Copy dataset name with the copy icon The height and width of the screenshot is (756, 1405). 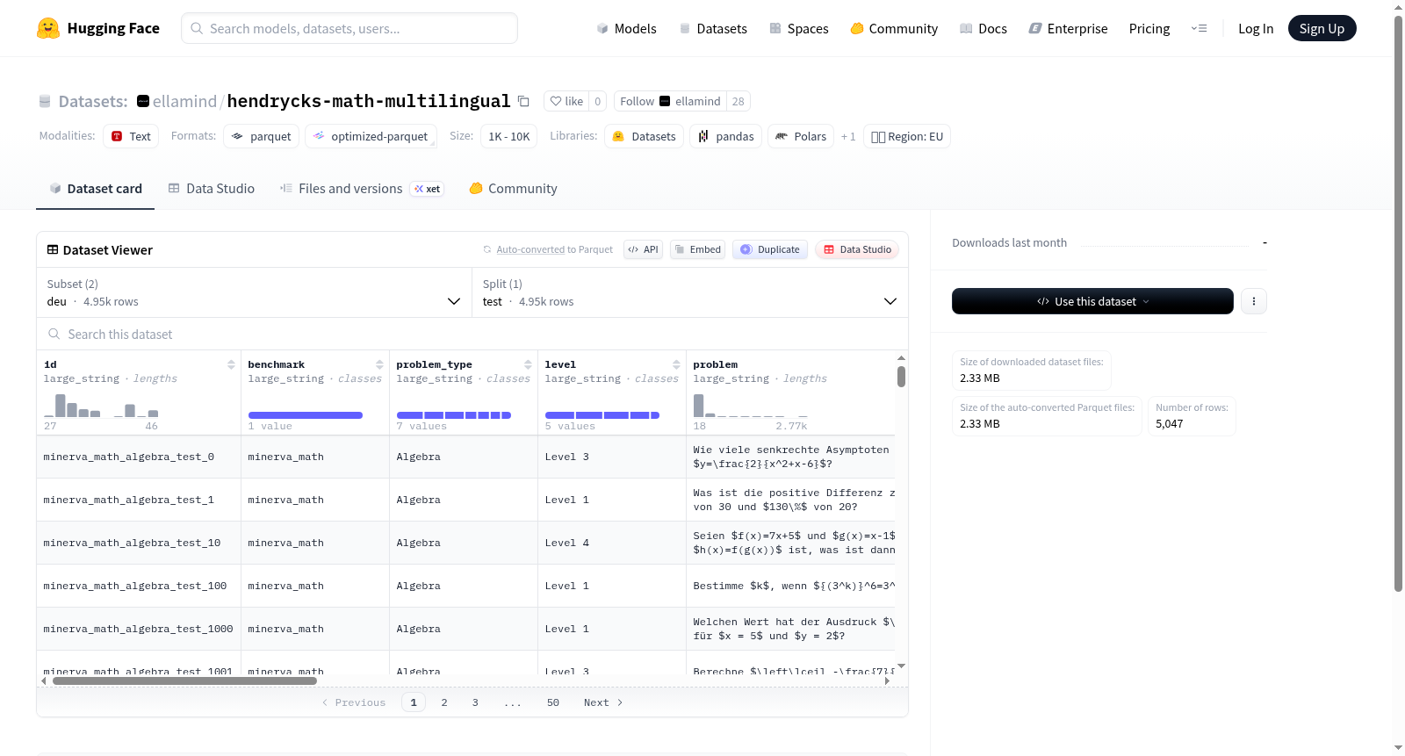point(523,101)
